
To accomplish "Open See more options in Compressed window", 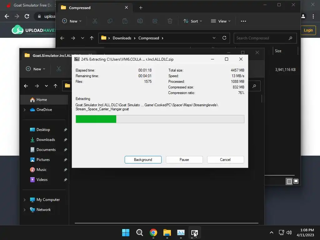I will (x=243, y=21).
